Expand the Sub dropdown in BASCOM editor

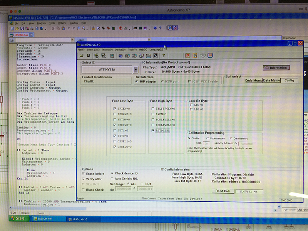pyautogui.click(x=72, y=40)
